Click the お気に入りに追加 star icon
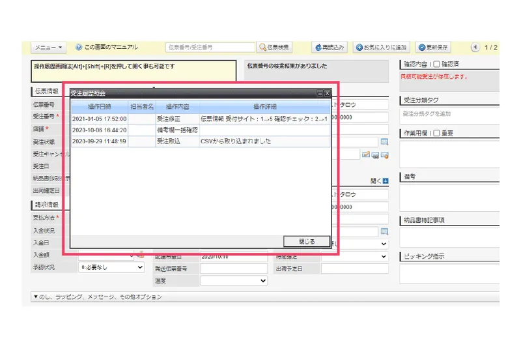Viewport: 521px width, 348px height. coord(359,48)
